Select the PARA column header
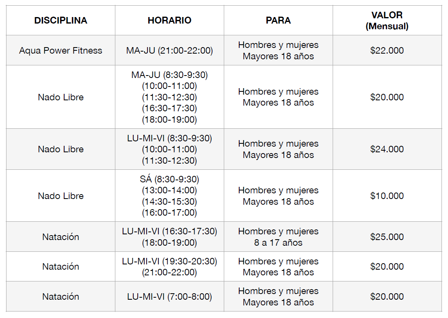The image size is (448, 318). (278, 21)
